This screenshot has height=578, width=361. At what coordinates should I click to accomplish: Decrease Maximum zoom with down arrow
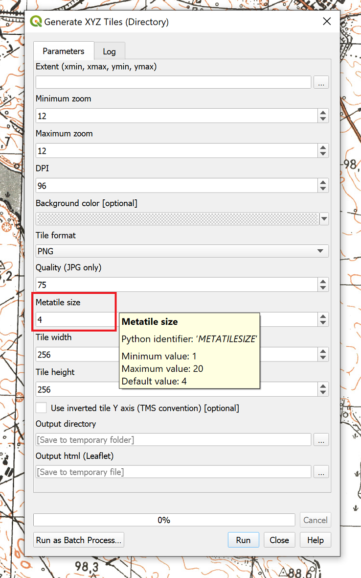(x=323, y=154)
